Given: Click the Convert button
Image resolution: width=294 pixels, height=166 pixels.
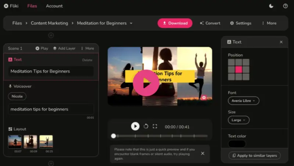Looking at the screenshot, I should [210, 23].
